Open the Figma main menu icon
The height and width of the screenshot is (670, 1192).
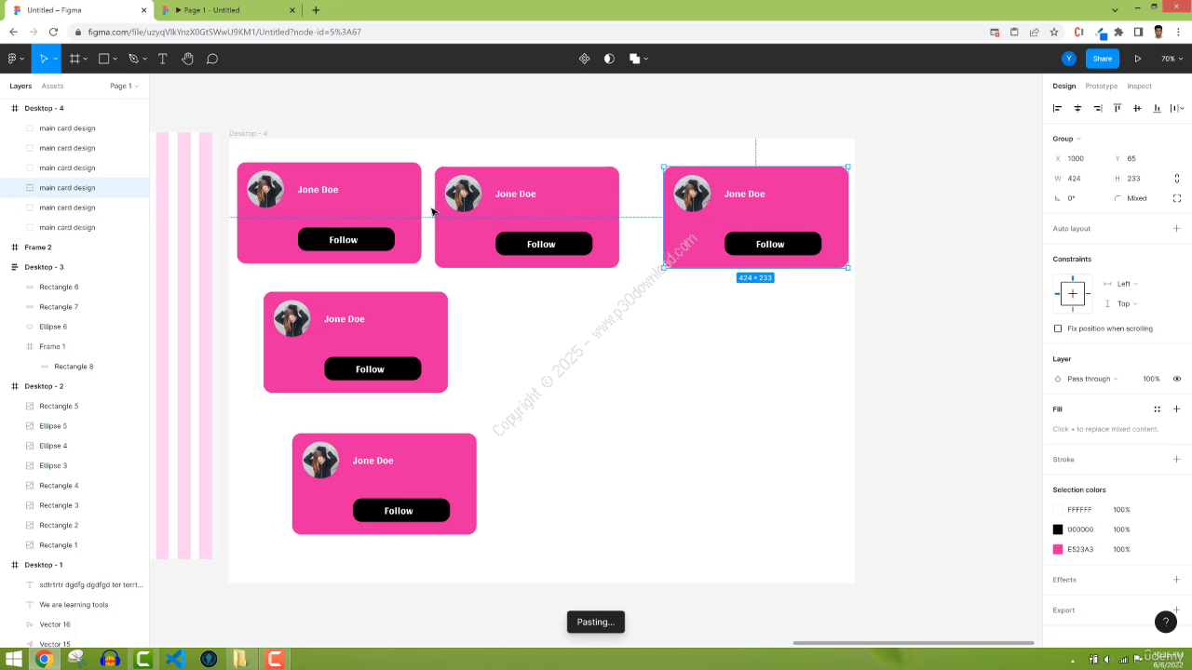pyautogui.click(x=14, y=59)
